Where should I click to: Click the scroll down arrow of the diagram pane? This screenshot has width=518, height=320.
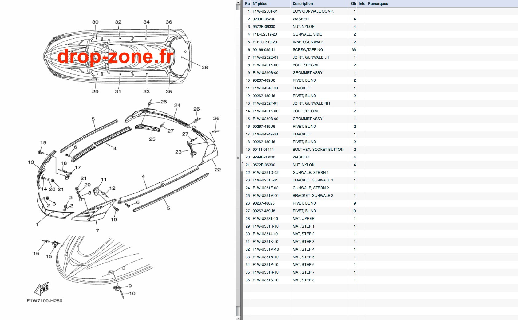pos(238,318)
